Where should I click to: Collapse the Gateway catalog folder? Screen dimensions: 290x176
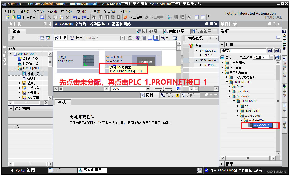click(x=230, y=96)
